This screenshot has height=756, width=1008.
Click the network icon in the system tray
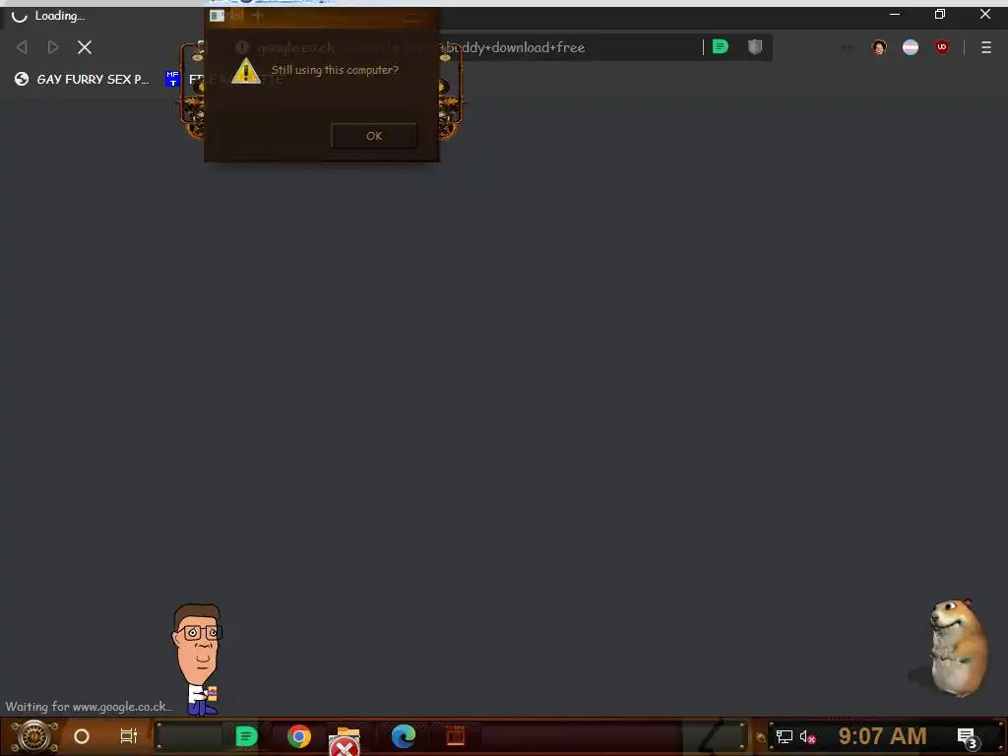(784, 736)
